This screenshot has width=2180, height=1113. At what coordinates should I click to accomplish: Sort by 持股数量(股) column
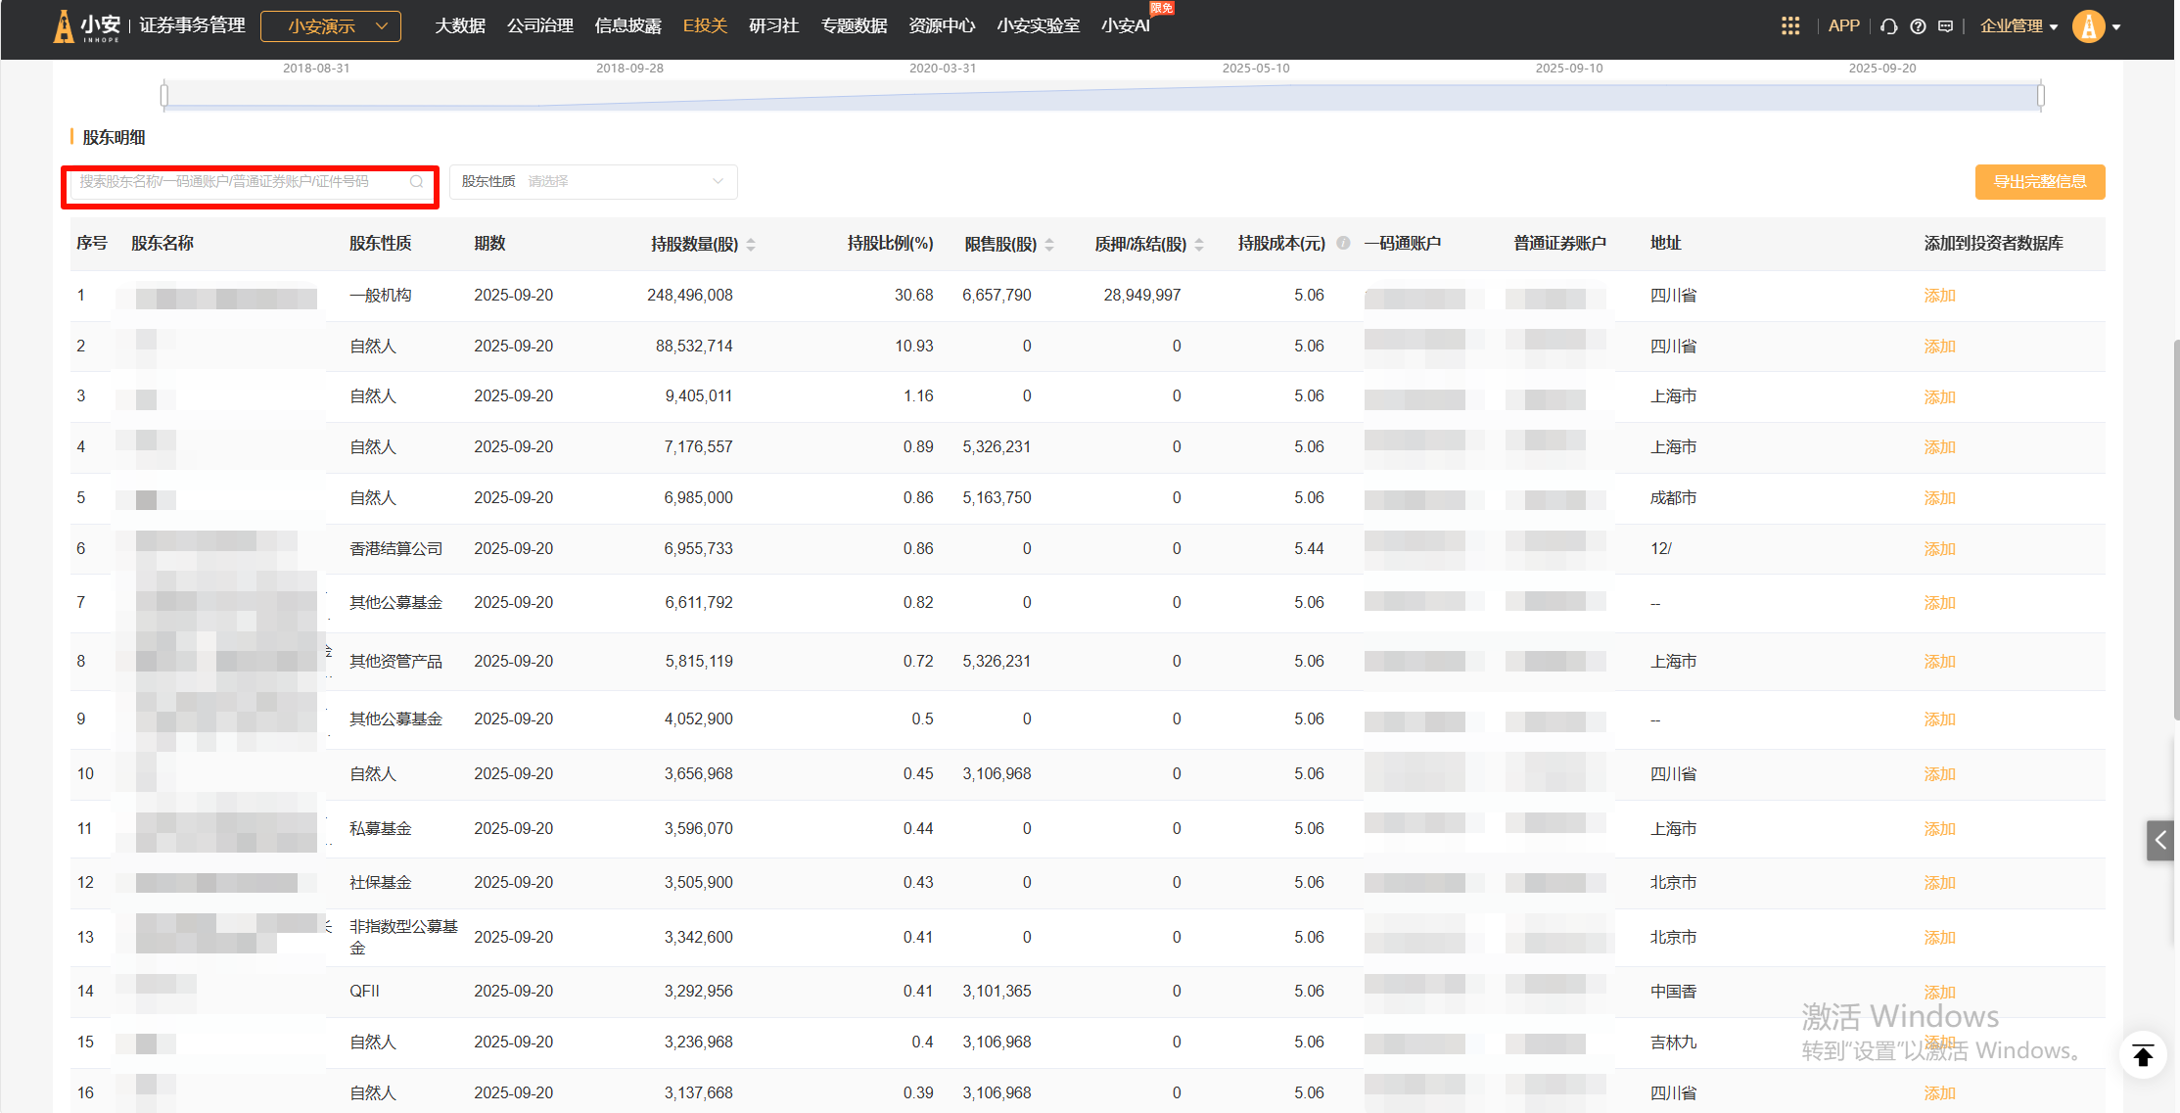point(751,244)
